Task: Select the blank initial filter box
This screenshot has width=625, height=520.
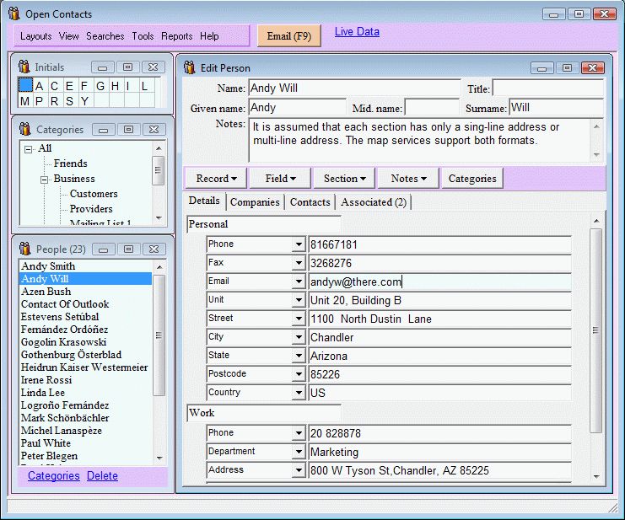Action: [x=25, y=85]
